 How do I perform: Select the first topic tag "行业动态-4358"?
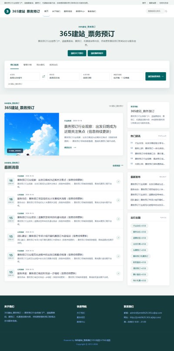tap(139, 226)
